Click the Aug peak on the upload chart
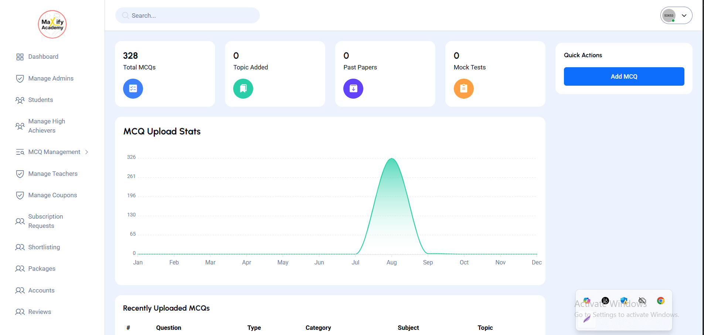 (392, 159)
